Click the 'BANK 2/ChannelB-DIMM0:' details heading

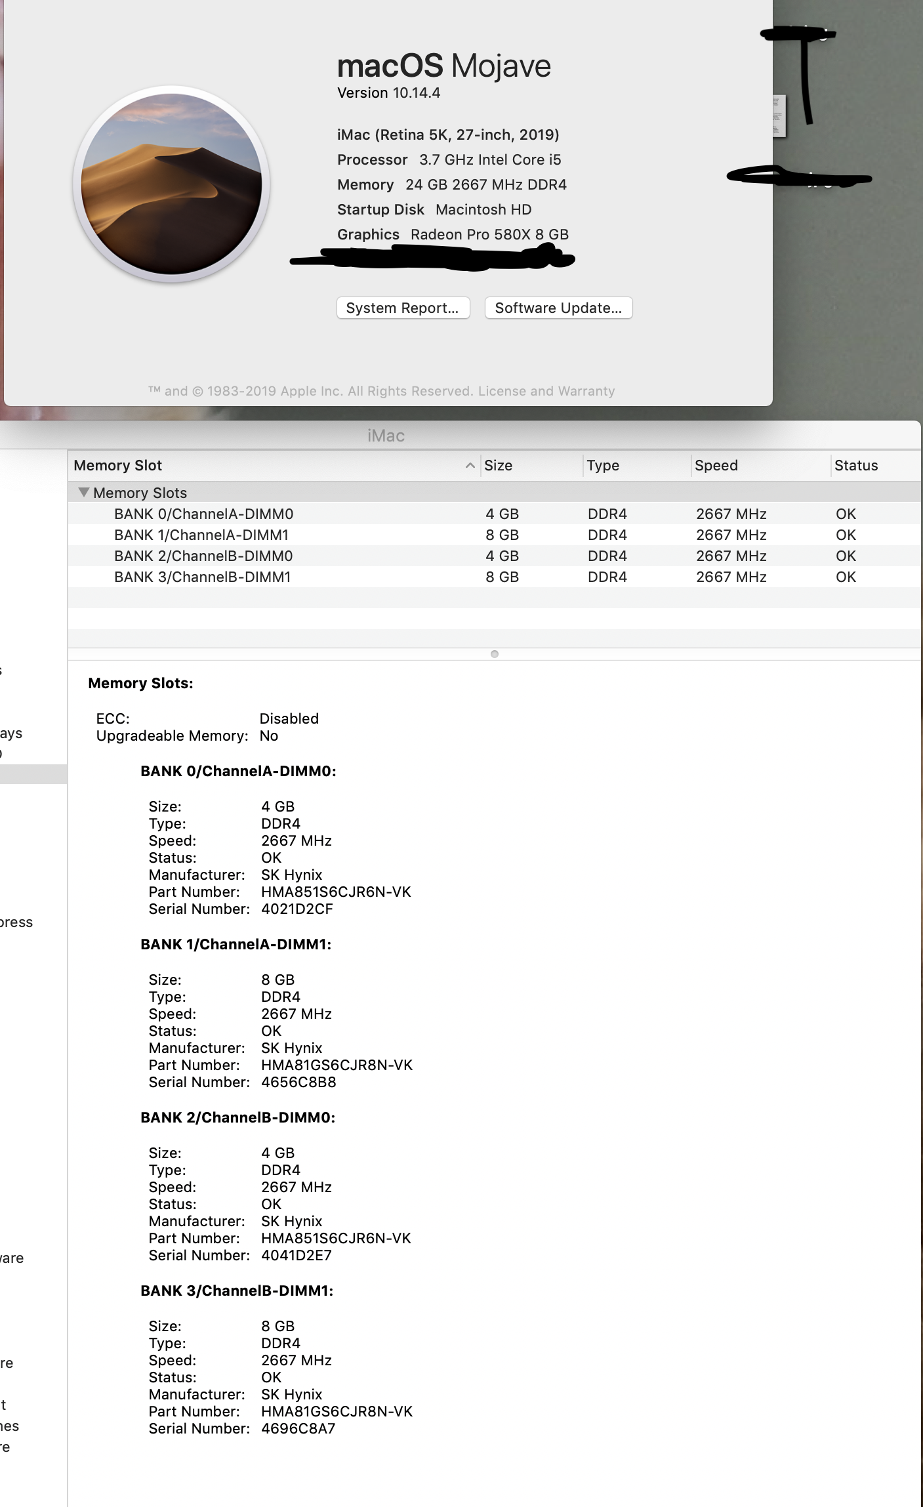click(238, 1117)
